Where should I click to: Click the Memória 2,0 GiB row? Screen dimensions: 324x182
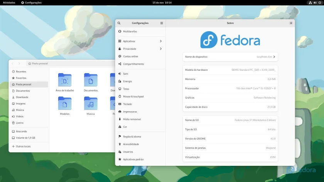tap(230, 79)
